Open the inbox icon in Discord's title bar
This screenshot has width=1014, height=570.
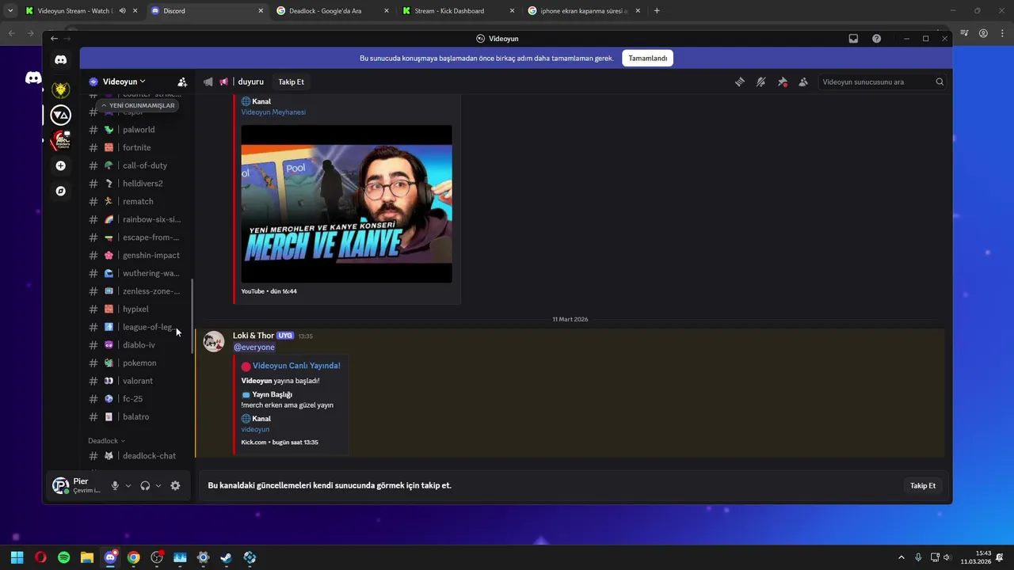pyautogui.click(x=853, y=38)
